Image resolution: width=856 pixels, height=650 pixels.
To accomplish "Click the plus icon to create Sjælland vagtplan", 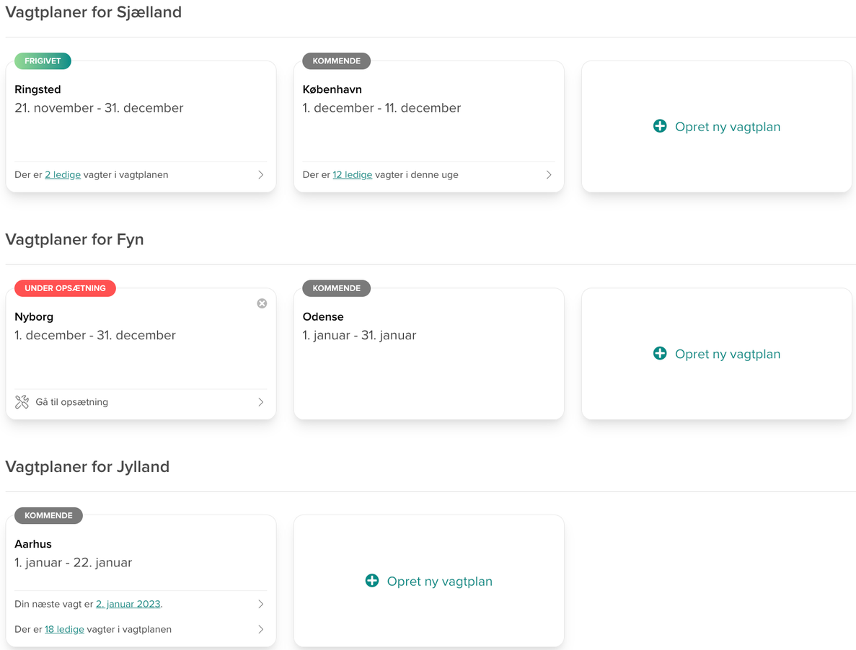I will (x=659, y=126).
